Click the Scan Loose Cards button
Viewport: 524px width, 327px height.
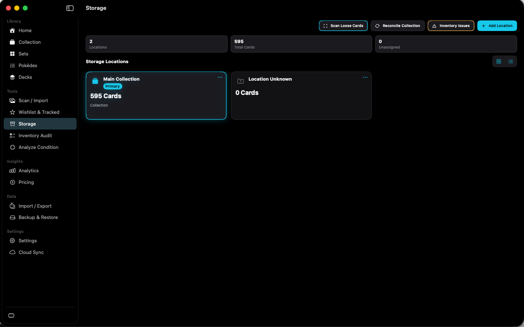343,26
